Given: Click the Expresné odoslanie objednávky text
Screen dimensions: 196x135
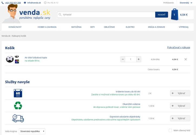Looking at the screenshot, I should point(125,117).
